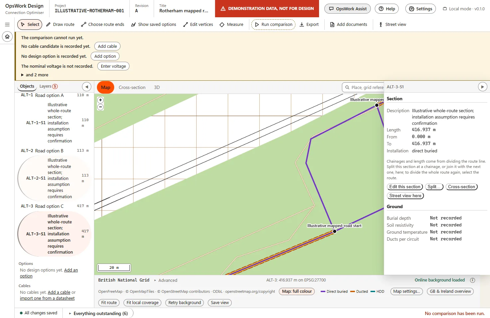
Task: Click Run comparison
Action: [273, 25]
